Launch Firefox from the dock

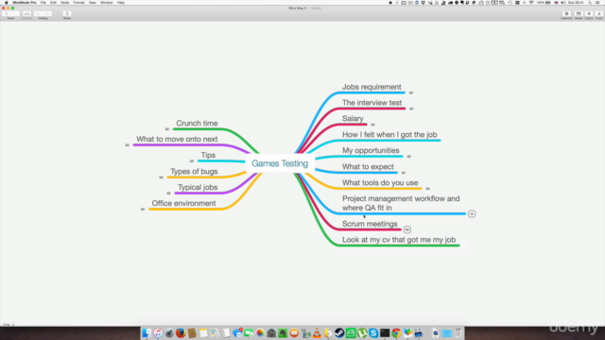(x=181, y=332)
